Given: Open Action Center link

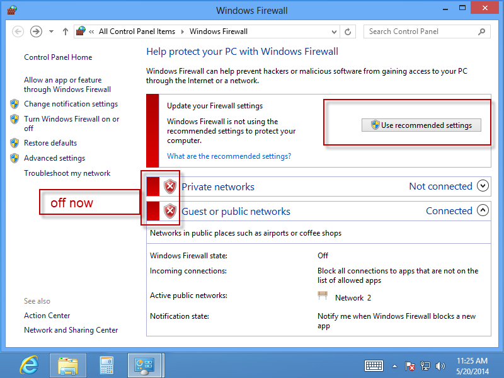Looking at the screenshot, I should click(47, 316).
